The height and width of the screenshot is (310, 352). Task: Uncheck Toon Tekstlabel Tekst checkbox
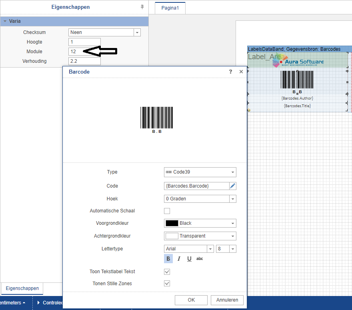[167, 272]
